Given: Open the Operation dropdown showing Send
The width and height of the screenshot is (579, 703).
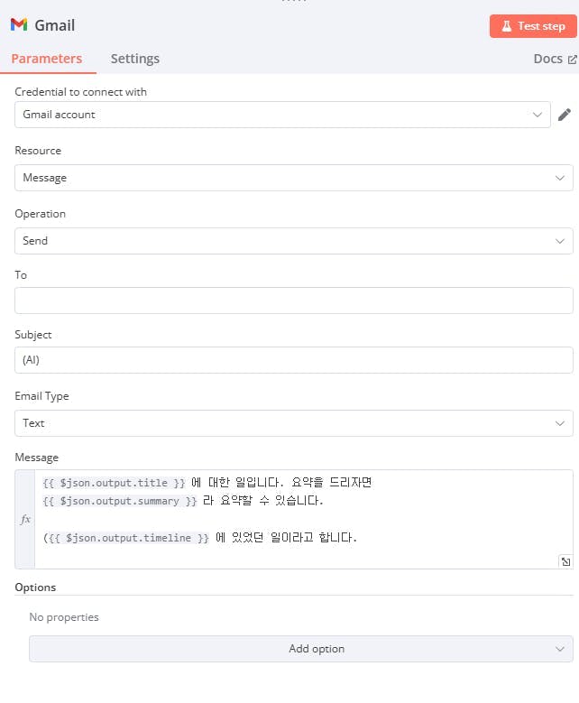Looking at the screenshot, I should [x=293, y=241].
